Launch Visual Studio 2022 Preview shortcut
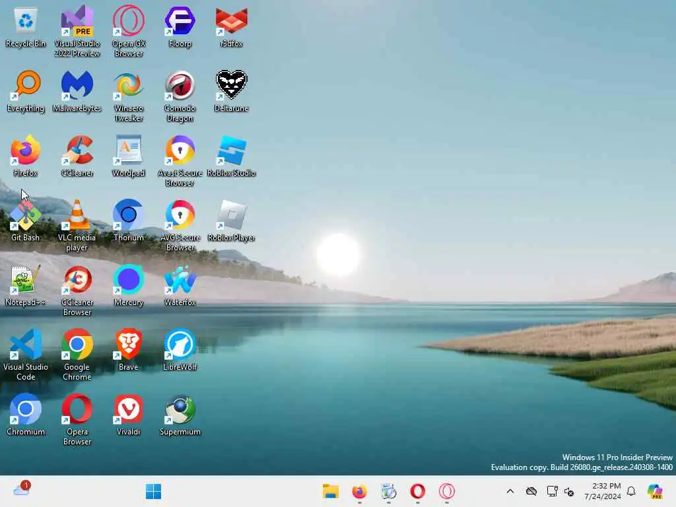The width and height of the screenshot is (676, 507). [x=77, y=32]
